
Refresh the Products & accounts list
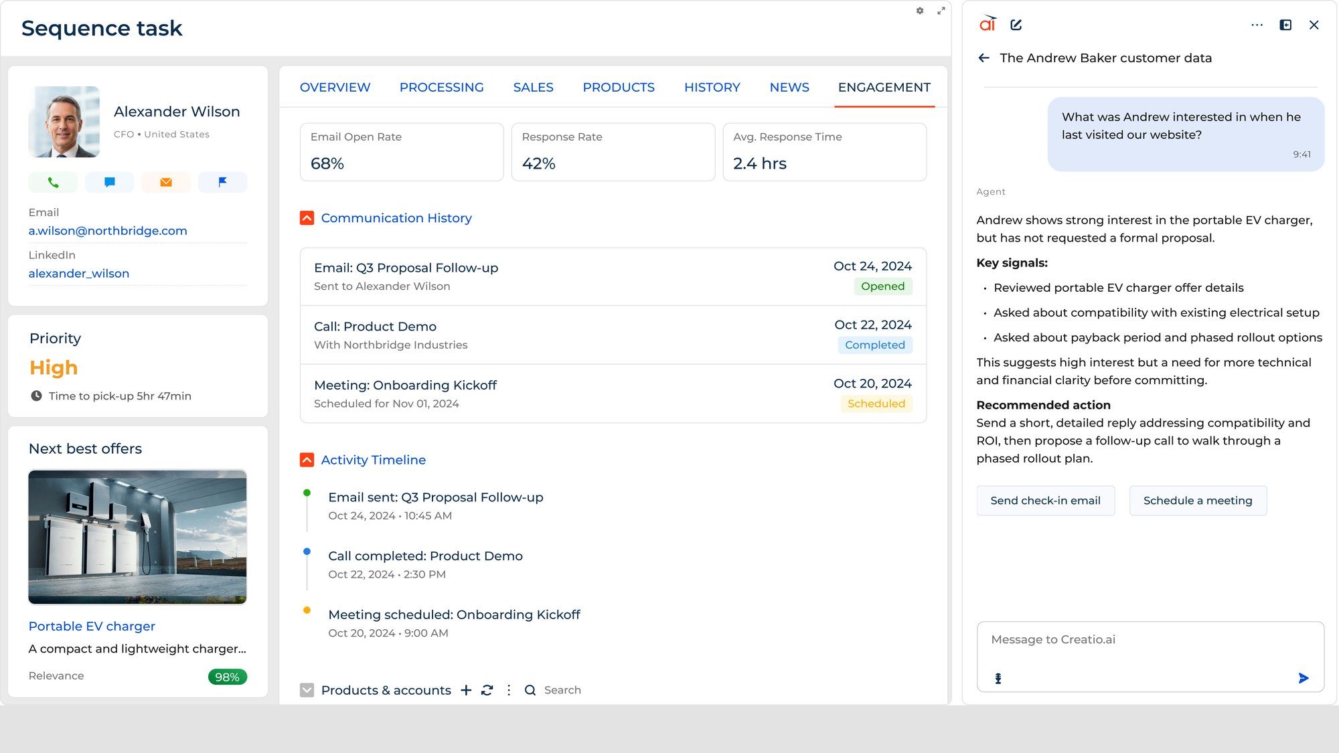point(487,690)
